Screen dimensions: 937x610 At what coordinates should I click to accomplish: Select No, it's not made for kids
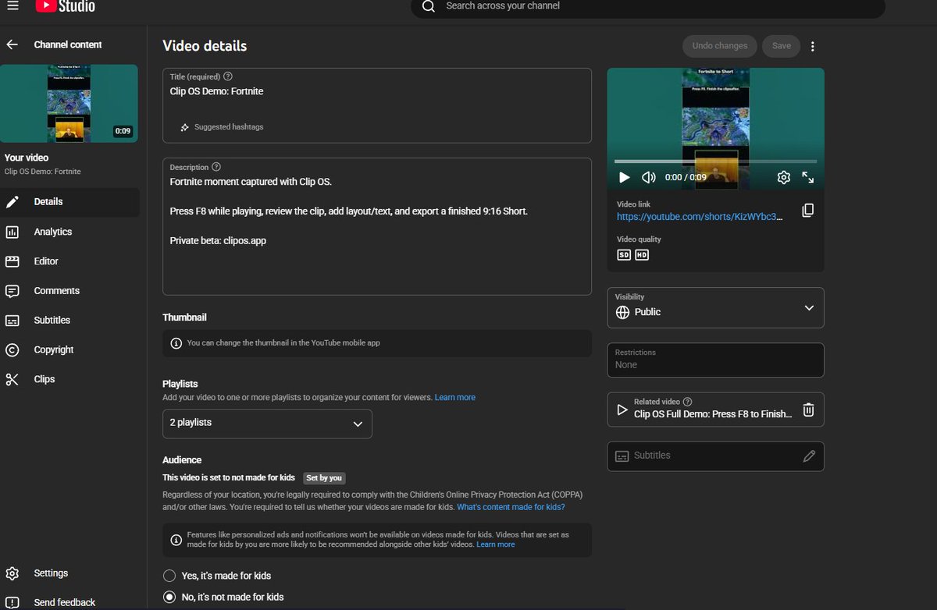[169, 597]
